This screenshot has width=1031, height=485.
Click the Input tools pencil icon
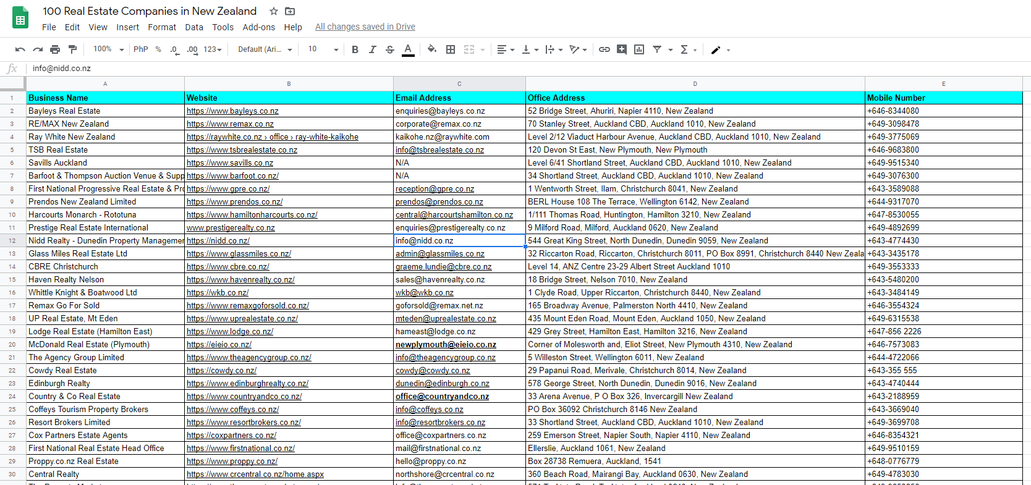click(716, 50)
